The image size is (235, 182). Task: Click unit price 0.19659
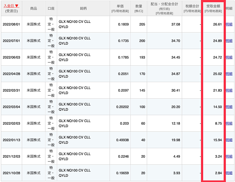pos(123,173)
